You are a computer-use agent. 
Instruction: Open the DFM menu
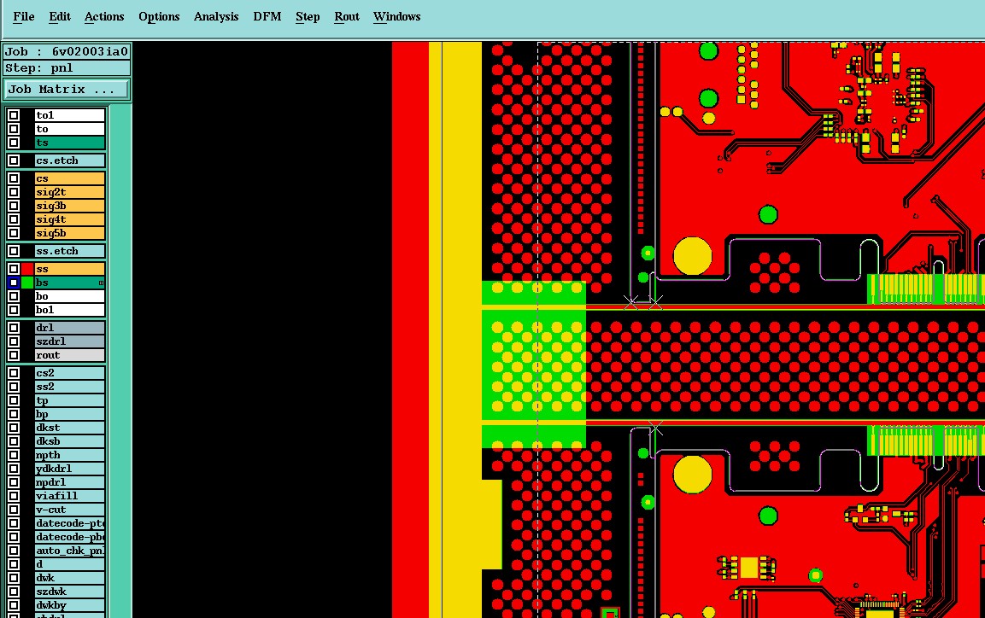pyautogui.click(x=267, y=16)
